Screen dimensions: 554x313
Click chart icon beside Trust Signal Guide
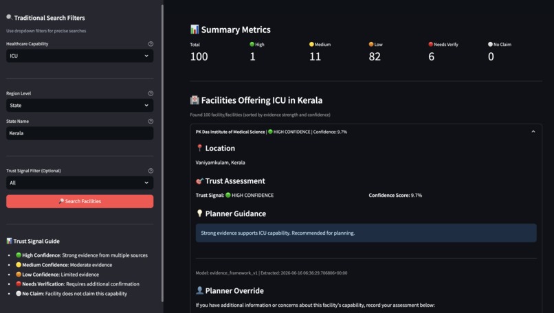[x=9, y=241]
